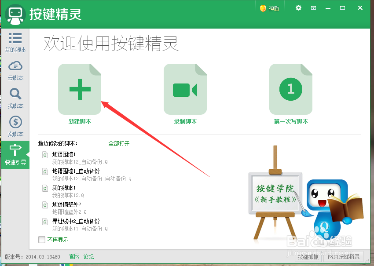Click file icon beside 地籍围墙1
This screenshot has height=266, width=374.
[45, 155]
